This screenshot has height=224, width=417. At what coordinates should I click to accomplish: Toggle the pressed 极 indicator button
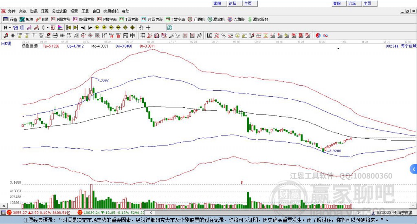pos(53,28)
